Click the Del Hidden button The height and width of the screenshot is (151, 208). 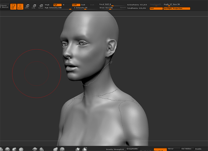[187, 149]
